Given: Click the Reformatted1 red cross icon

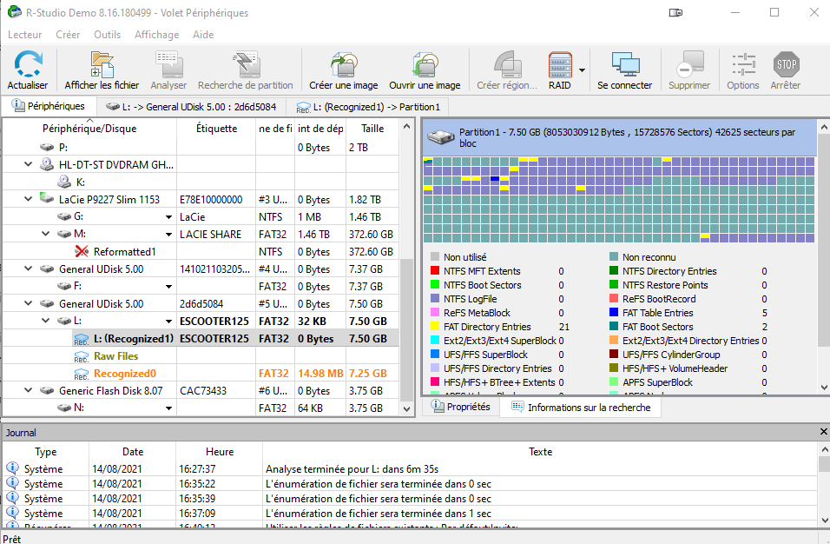Looking at the screenshot, I should tap(82, 251).
